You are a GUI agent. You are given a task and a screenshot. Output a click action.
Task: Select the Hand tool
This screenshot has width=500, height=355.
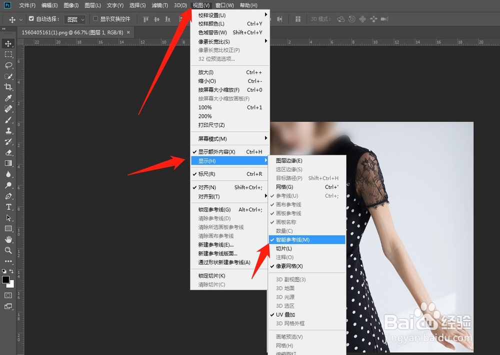pyautogui.click(x=8, y=240)
